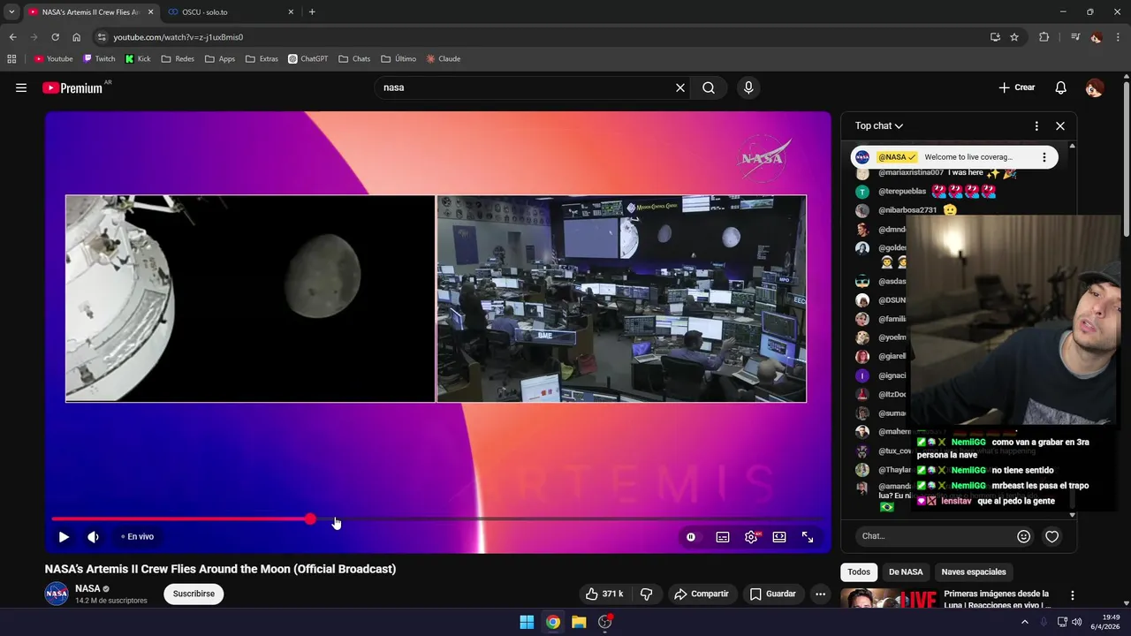Open Crear to upload content
This screenshot has height=636, width=1131.
[x=1016, y=87]
